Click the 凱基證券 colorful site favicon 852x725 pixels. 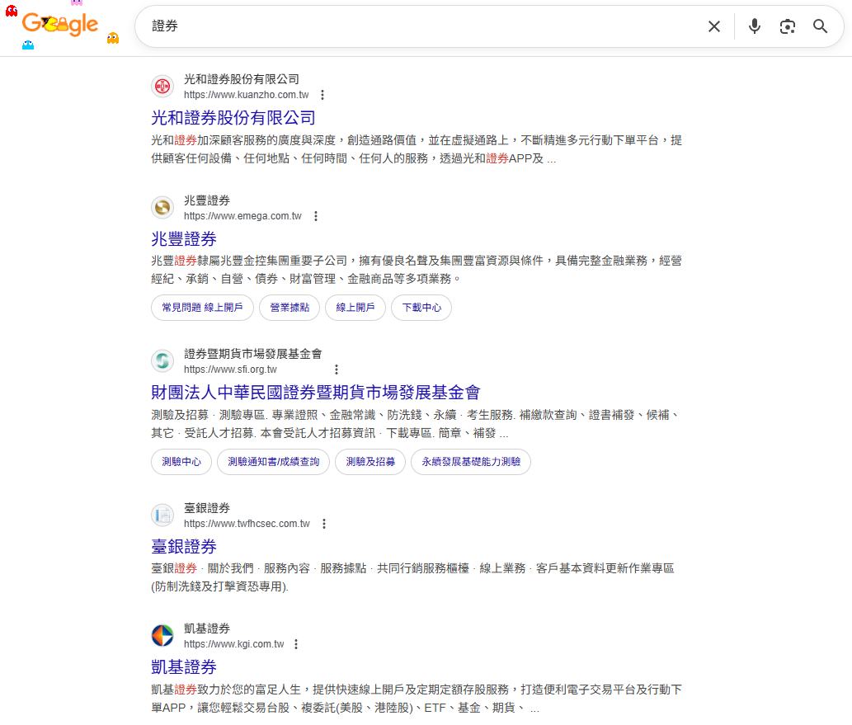tap(162, 635)
